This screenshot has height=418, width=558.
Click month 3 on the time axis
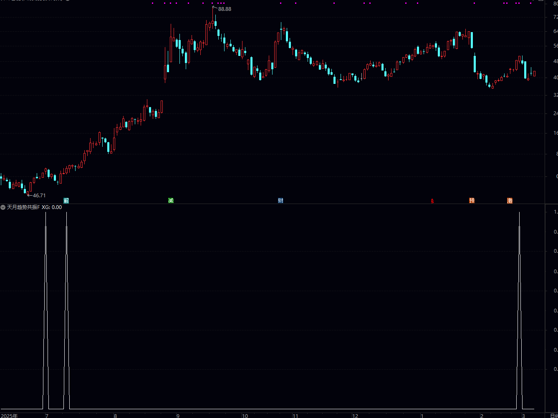(x=523, y=415)
